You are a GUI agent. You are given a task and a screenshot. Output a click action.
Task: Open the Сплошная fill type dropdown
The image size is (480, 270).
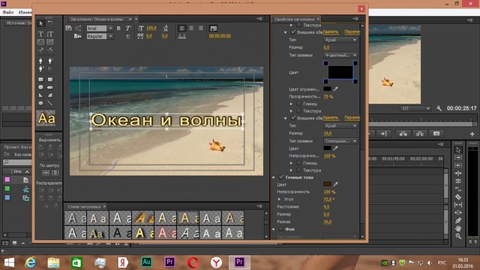[x=340, y=141]
